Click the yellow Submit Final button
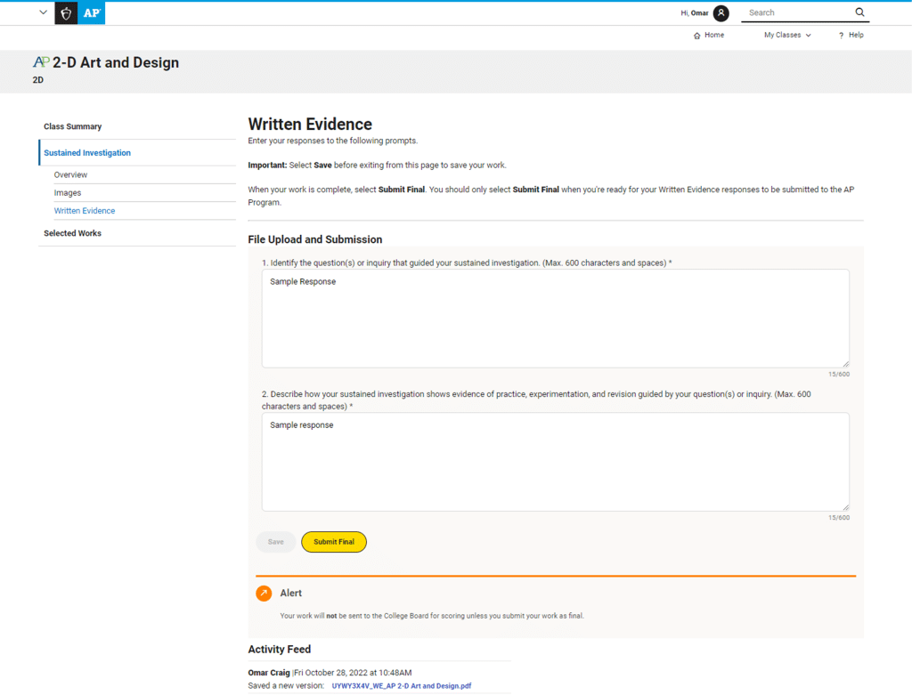Image resolution: width=912 pixels, height=695 pixels. pos(334,542)
